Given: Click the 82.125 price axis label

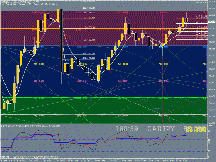Looking at the screenshot, I should pyautogui.click(x=212, y=76).
